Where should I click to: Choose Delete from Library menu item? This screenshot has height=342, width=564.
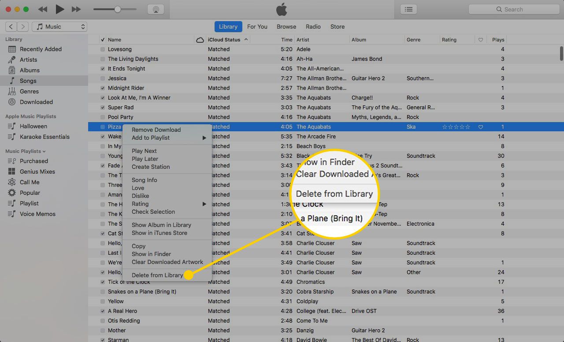click(x=157, y=275)
